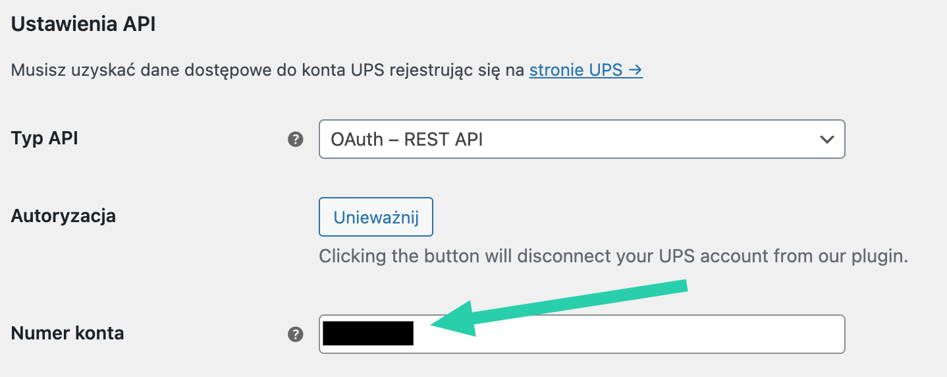This screenshot has height=377, width=947.
Task: Click the blacked-out account number value
Action: [368, 333]
